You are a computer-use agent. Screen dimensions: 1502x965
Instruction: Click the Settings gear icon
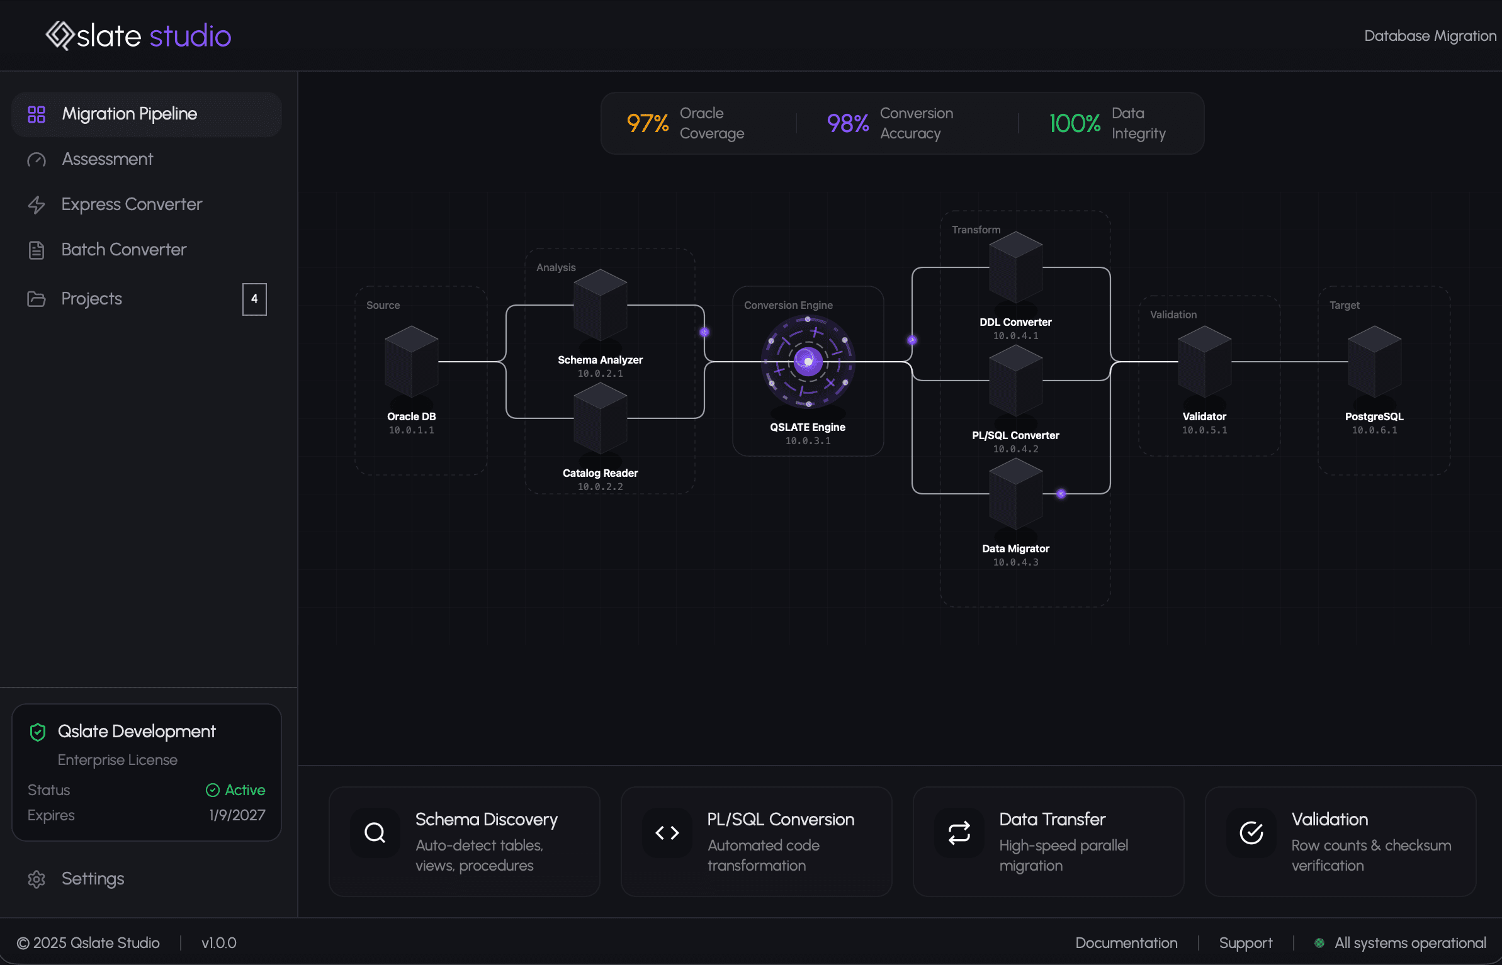coord(37,879)
